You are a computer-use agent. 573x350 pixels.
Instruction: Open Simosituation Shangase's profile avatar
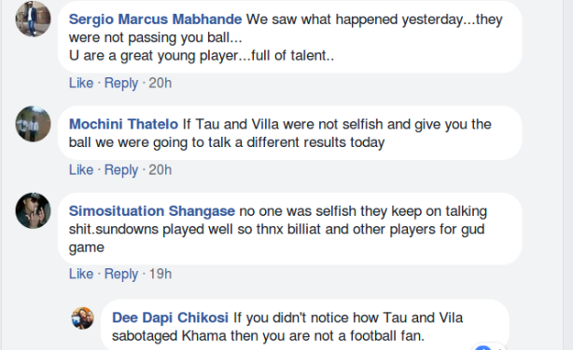click(x=33, y=210)
